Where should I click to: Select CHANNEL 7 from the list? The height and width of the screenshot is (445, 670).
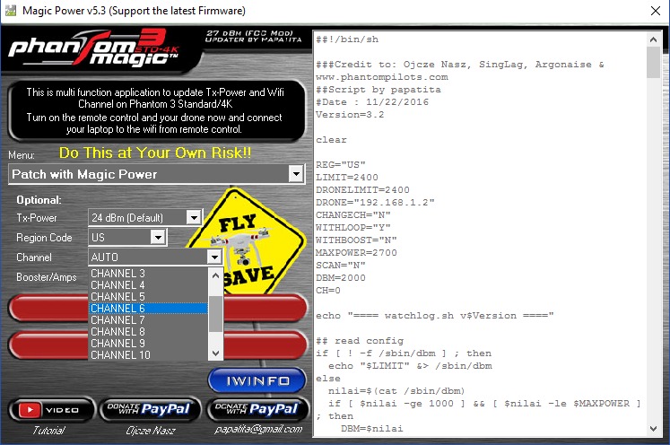pos(148,320)
